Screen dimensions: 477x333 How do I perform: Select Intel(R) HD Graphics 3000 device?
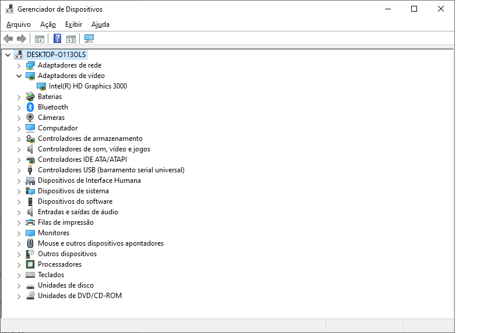tap(88, 86)
